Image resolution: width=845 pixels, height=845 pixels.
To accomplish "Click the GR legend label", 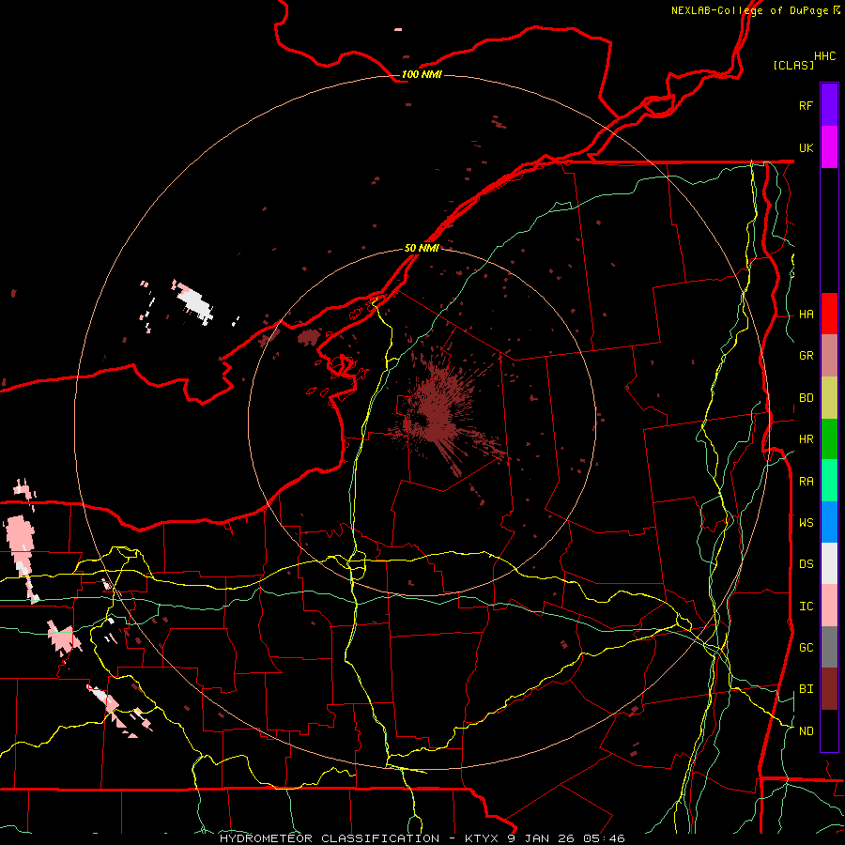I will point(806,356).
